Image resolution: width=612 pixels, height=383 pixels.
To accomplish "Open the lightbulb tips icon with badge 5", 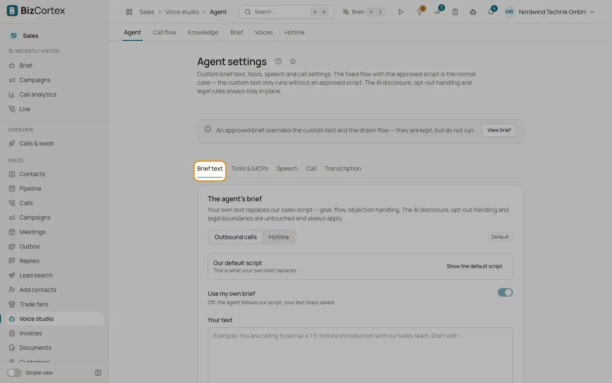I will click(419, 12).
